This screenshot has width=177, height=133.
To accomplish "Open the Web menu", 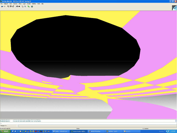I will click(39, 4).
